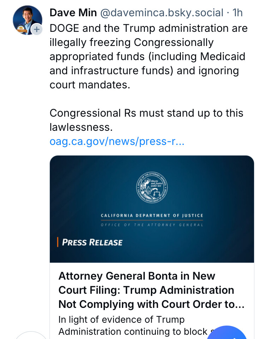Tap the partial avatar circle at bottom left

coord(31,335)
